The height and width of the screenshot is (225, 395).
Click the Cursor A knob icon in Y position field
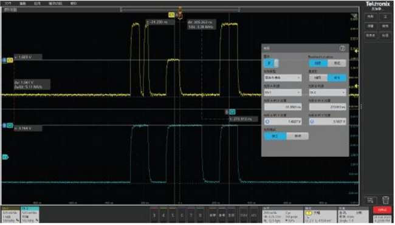267,122
